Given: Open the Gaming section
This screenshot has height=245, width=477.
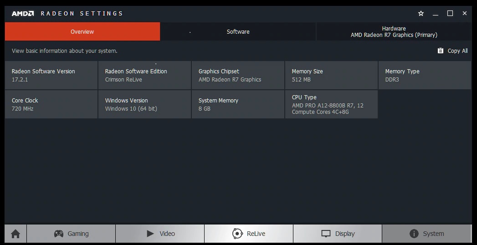Looking at the screenshot, I should coord(71,234).
